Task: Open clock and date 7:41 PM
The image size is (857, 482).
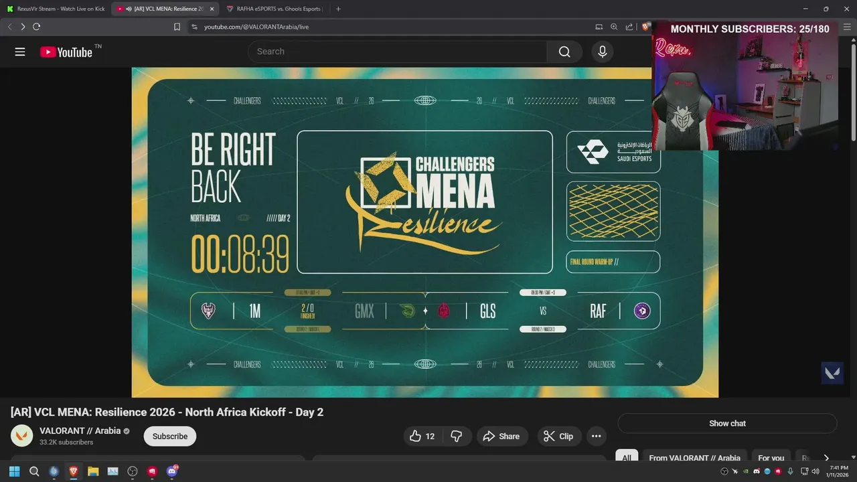Action: coord(838,471)
